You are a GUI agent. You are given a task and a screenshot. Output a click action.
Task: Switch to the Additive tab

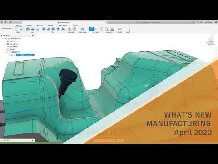click(40, 25)
